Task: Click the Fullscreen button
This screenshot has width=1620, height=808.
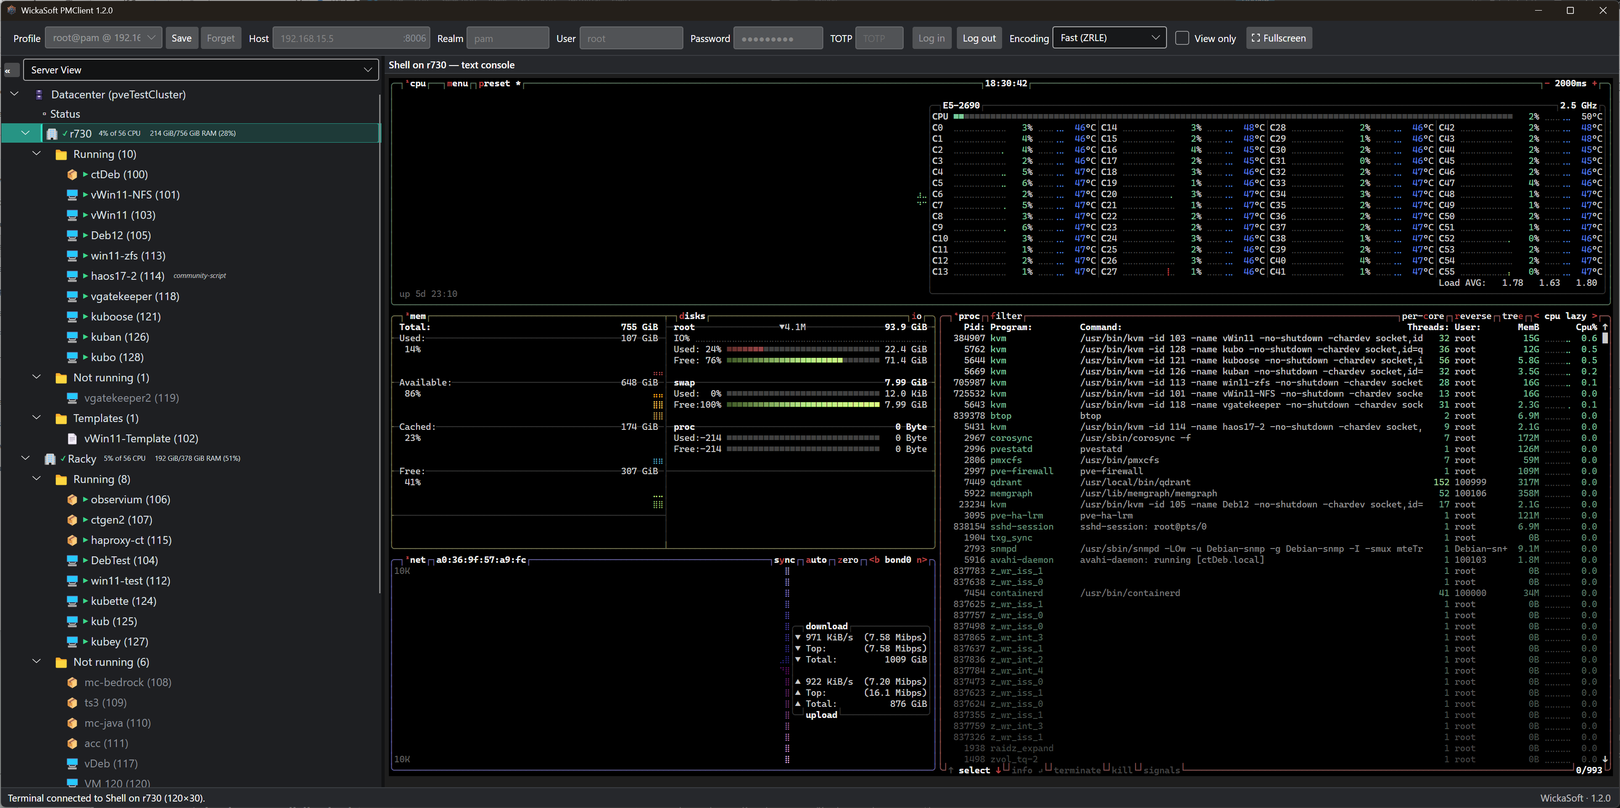Action: [1279, 38]
